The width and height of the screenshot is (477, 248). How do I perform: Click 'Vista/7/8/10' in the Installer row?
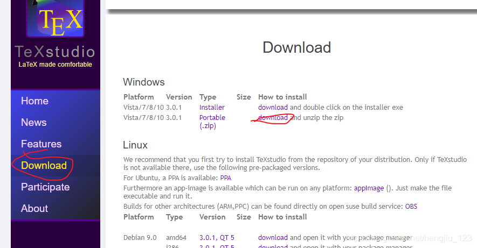[143, 108]
